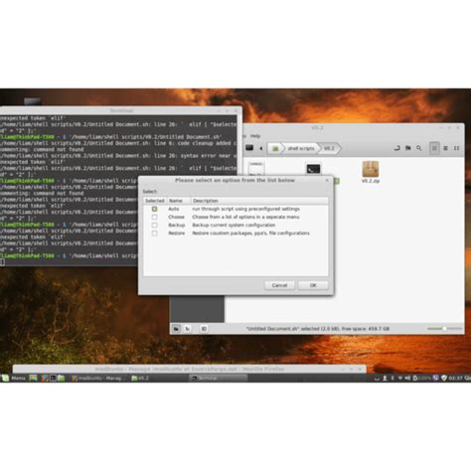The height and width of the screenshot is (471, 471).
Task: Open the 'shell scripts' breadcrumb
Action: click(x=301, y=148)
